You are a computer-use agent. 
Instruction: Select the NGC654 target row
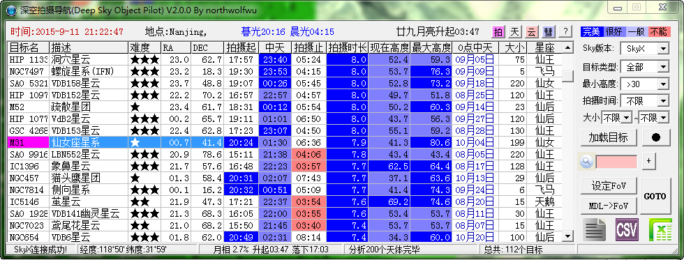click(285, 237)
